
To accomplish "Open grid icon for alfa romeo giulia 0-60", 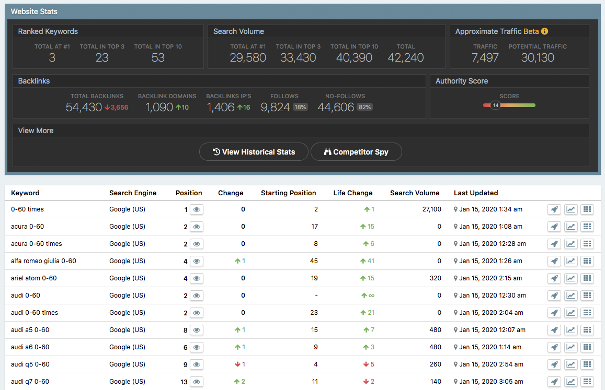I will click(x=587, y=261).
